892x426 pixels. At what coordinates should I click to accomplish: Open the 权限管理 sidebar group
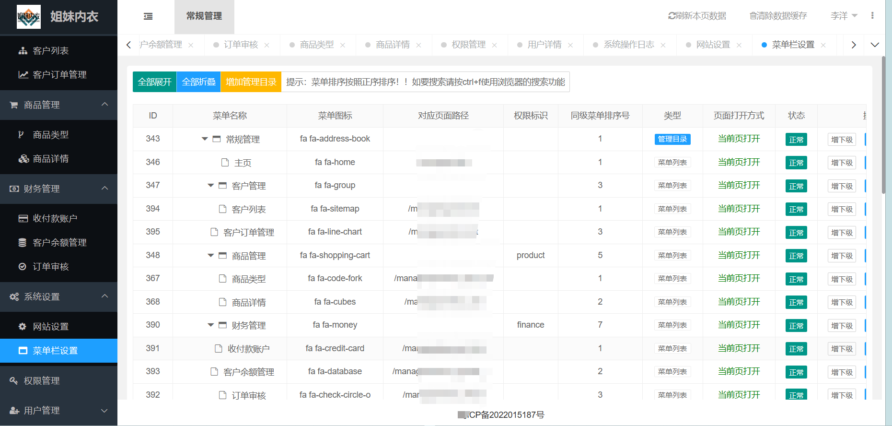pyautogui.click(x=58, y=381)
